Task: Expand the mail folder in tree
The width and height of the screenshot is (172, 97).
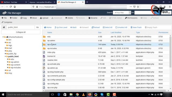Action: pyautogui.click(x=5, y=48)
